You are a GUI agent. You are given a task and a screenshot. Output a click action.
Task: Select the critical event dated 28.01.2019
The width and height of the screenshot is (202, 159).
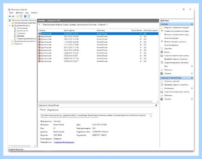(98, 36)
